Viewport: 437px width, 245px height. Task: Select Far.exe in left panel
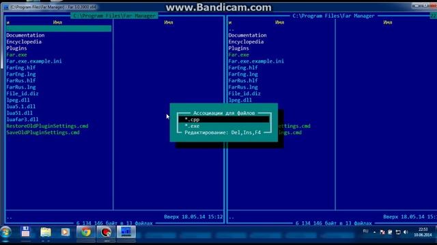16,54
